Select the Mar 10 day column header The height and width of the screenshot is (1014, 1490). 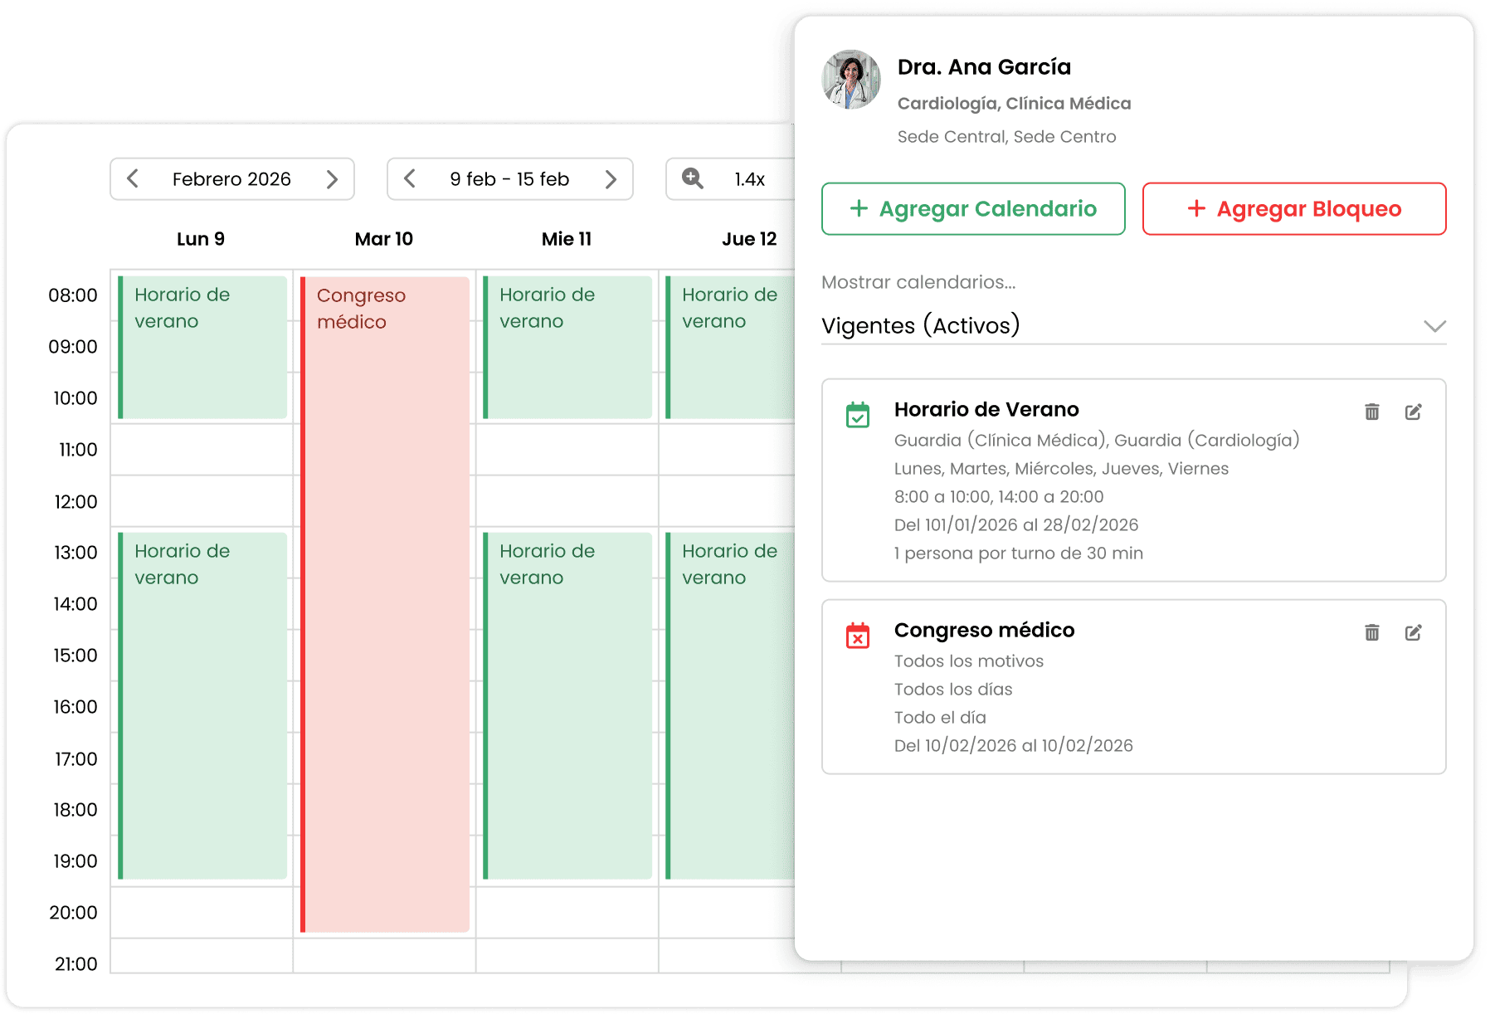point(383,239)
